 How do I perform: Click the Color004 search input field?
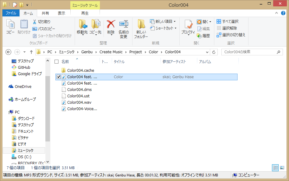[x=248, y=52]
